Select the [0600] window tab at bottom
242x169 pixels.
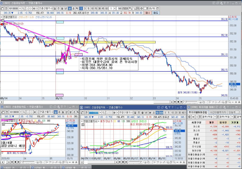15,167
